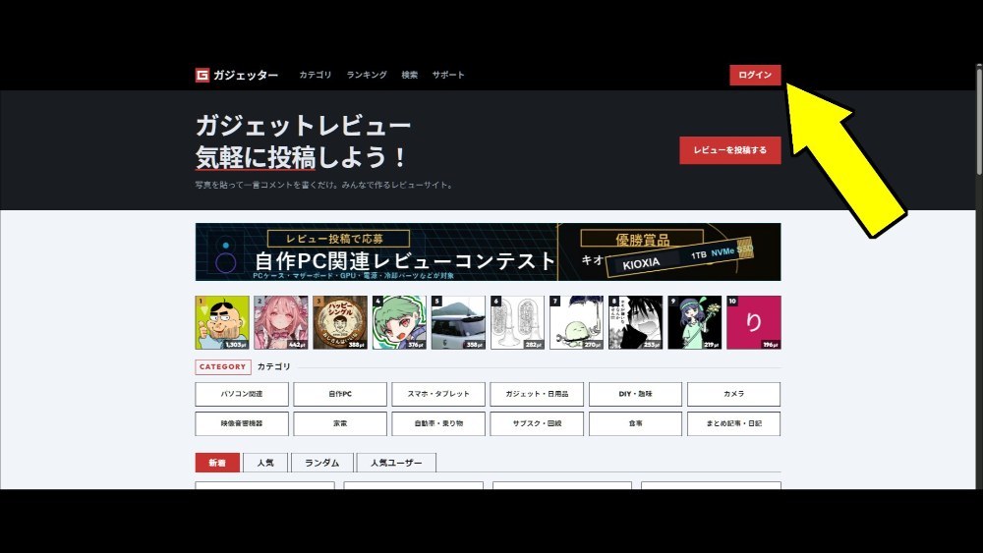This screenshot has height=553, width=983.
Task: Switch to the ランダム tab
Action: coord(321,463)
